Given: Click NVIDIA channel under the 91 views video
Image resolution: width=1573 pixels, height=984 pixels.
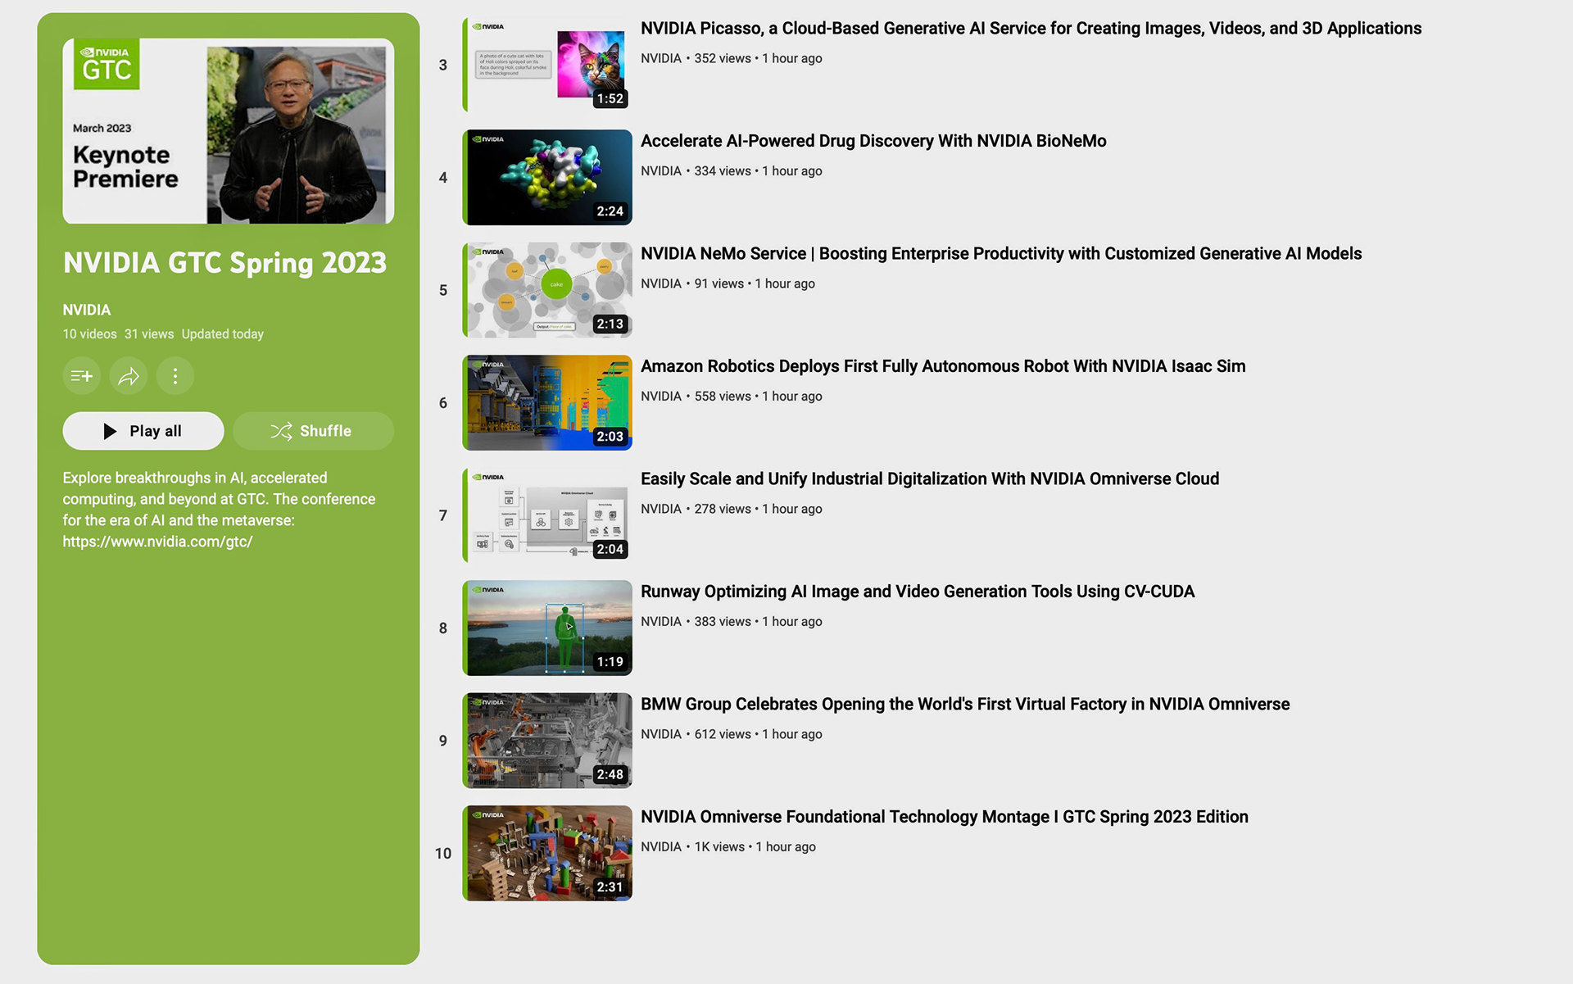Looking at the screenshot, I should (661, 283).
